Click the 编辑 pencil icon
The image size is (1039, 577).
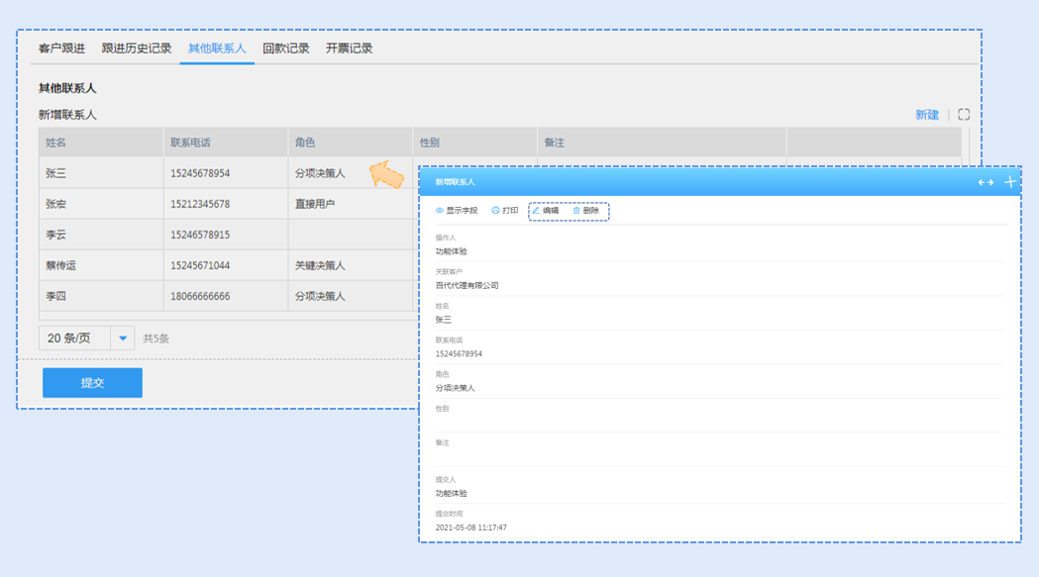(537, 211)
